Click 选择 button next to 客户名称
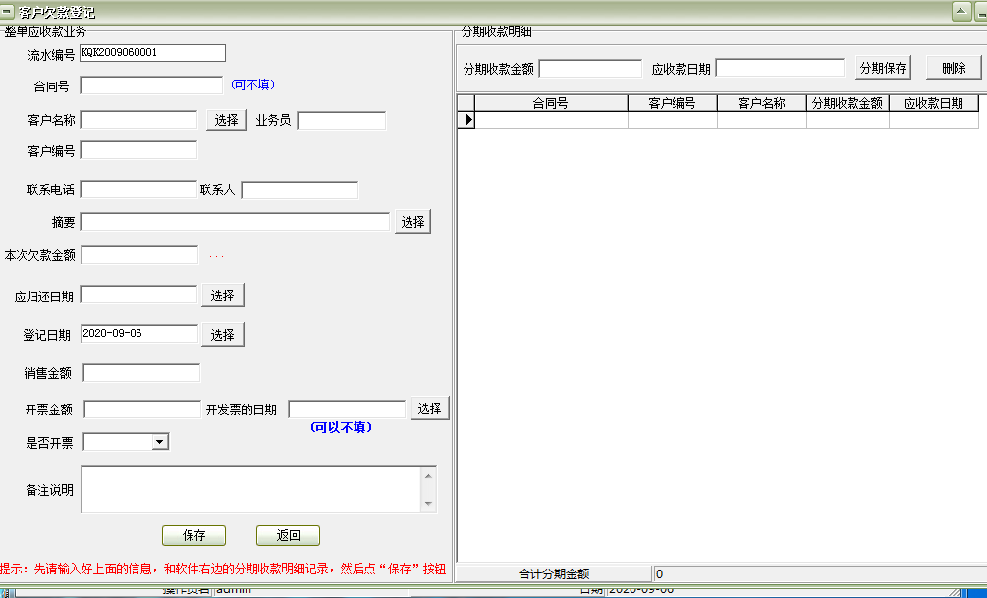The image size is (987, 598). (226, 120)
